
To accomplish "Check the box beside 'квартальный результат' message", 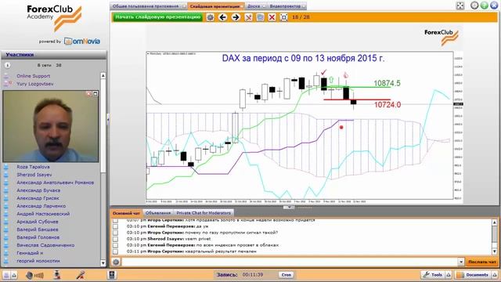I will [x=115, y=251].
